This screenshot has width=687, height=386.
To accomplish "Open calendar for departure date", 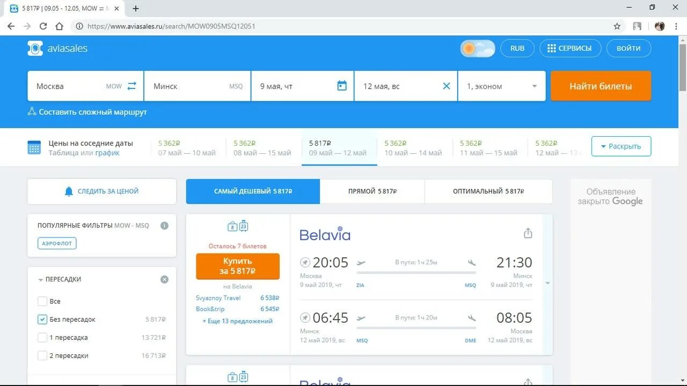I will pyautogui.click(x=342, y=86).
